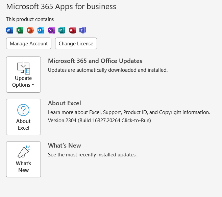Click the Microsoft 365 Apps for business title

pos(61,6)
